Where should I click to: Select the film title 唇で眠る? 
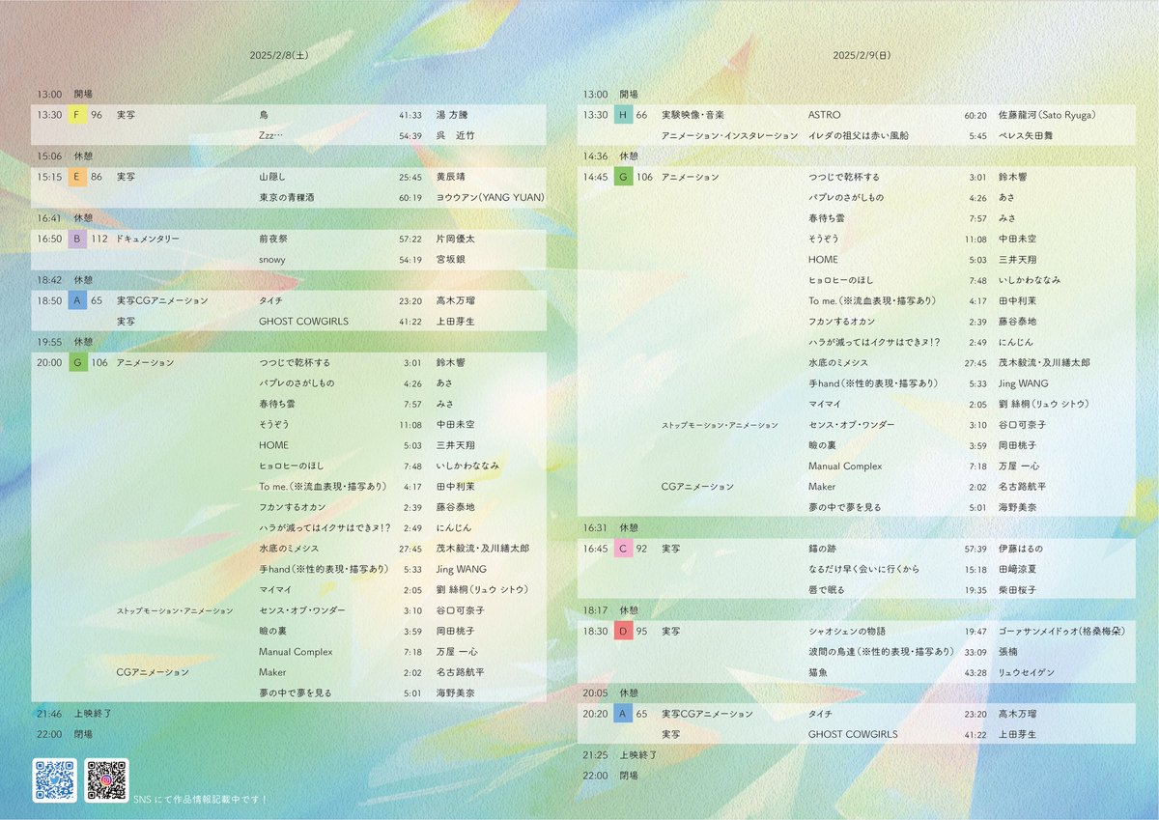[829, 589]
